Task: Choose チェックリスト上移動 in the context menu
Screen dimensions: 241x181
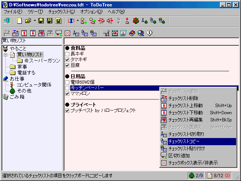Action: pos(198,106)
